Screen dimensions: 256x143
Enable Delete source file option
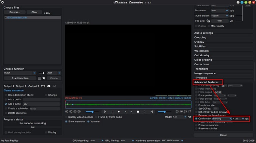(x=6, y=113)
